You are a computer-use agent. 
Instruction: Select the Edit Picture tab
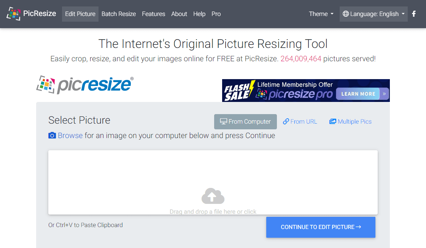[80, 14]
